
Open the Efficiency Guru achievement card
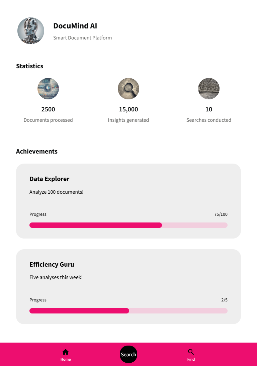[x=128, y=287]
